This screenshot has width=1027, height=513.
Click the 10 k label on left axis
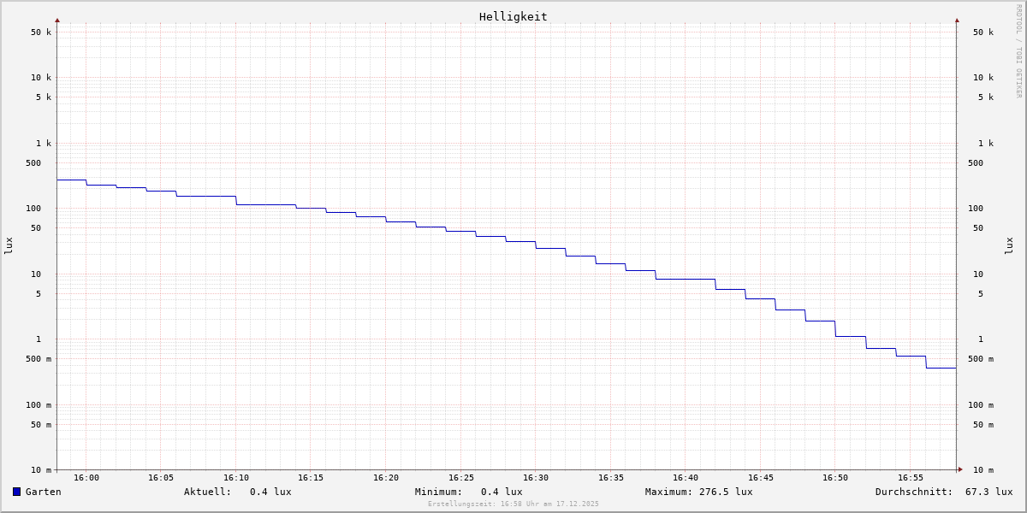click(41, 78)
